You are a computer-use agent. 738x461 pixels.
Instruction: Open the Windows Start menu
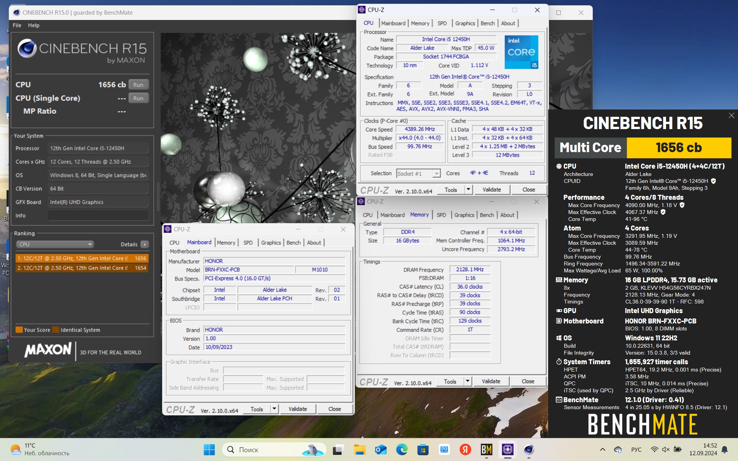(x=209, y=449)
